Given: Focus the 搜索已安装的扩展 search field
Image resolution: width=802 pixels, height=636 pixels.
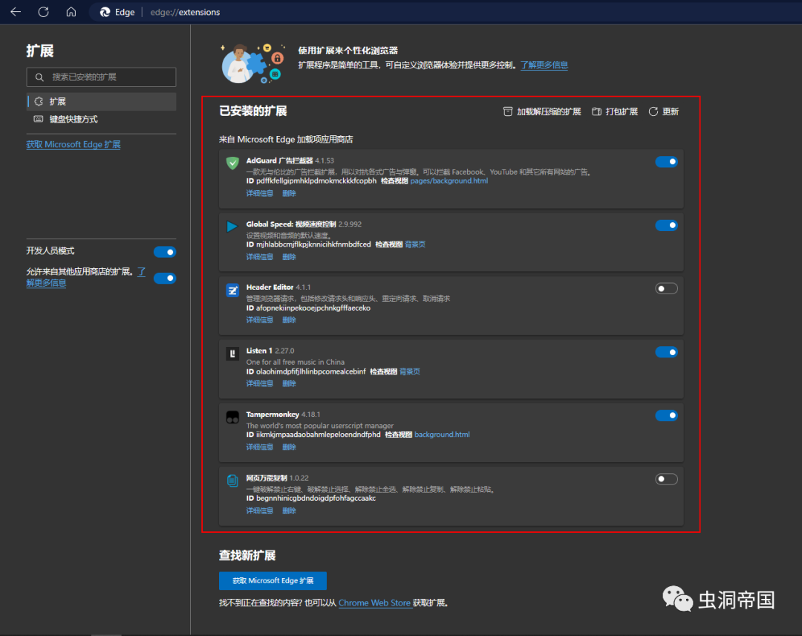Looking at the screenshot, I should click(x=101, y=77).
